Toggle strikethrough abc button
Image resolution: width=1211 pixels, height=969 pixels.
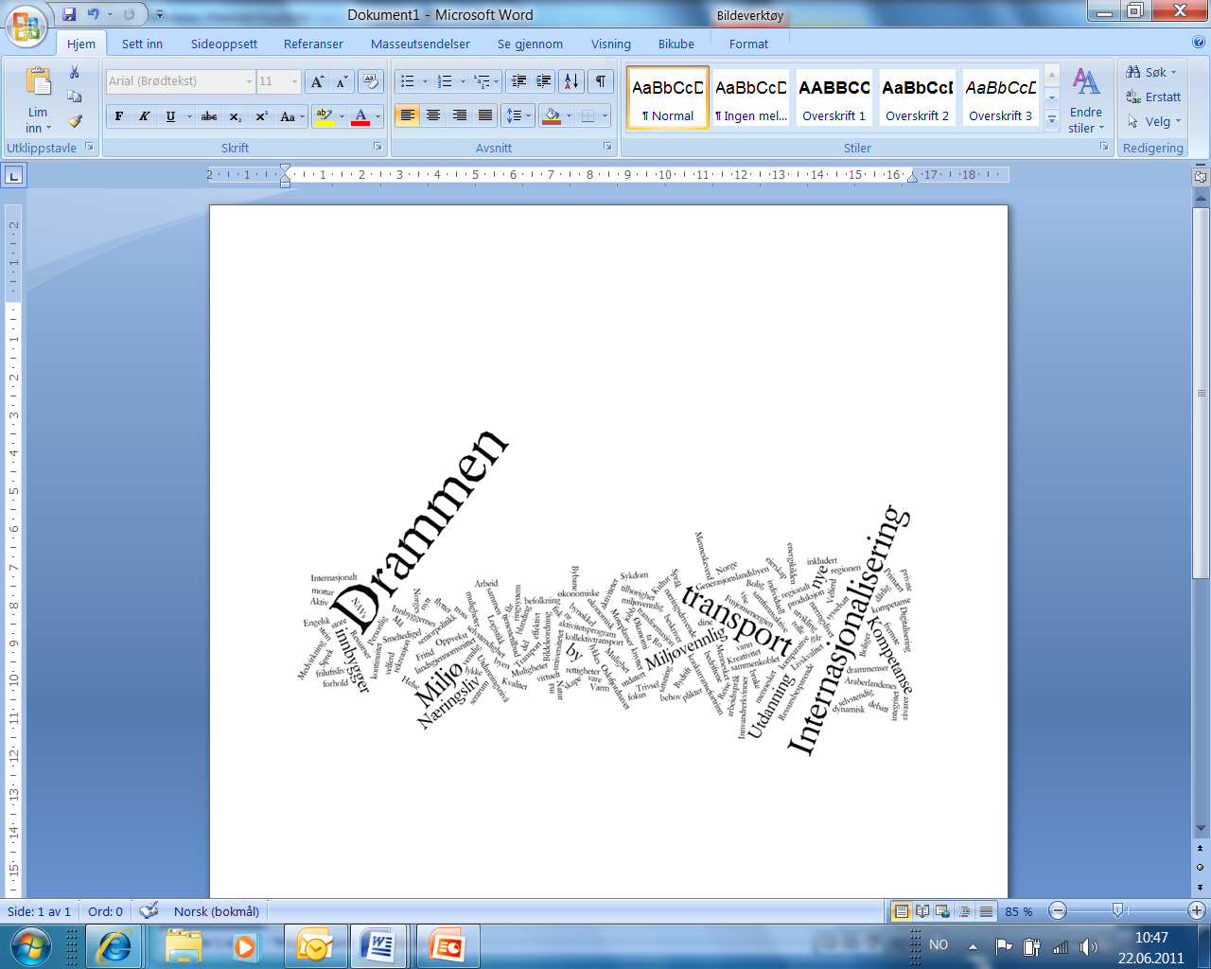209,116
